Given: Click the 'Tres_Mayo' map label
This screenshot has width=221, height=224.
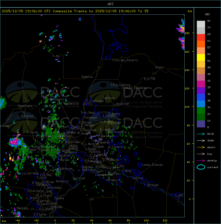Looking at the screenshot, I should tap(88, 113).
